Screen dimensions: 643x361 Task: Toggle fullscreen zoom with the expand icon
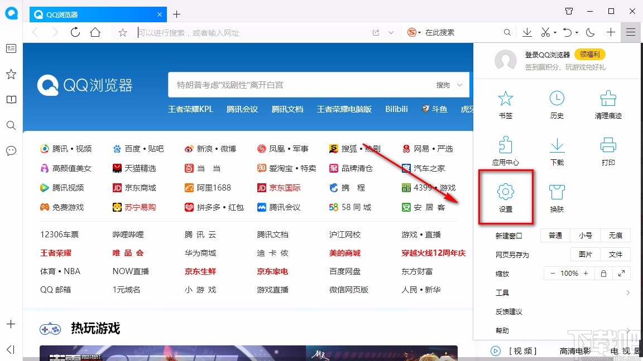(621, 273)
